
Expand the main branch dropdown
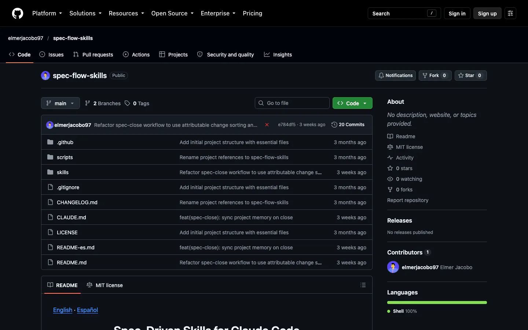point(60,103)
